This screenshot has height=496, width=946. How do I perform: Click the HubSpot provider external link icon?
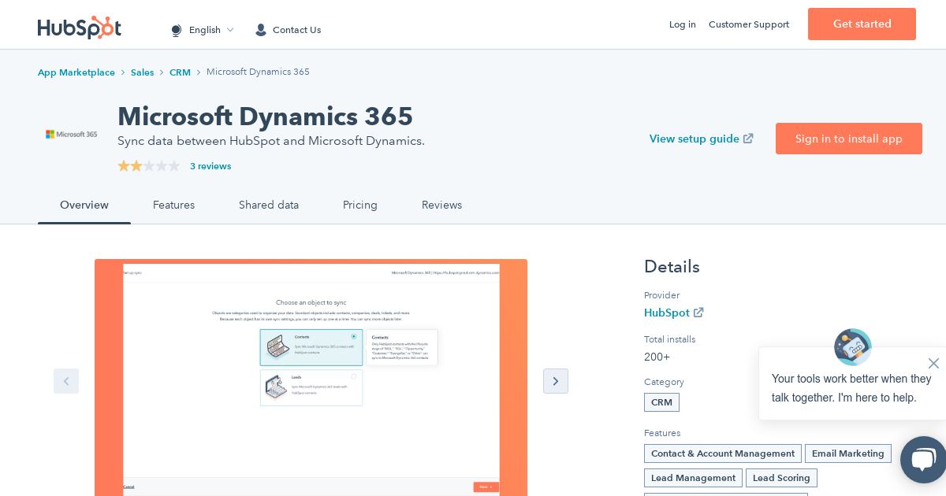(x=698, y=312)
